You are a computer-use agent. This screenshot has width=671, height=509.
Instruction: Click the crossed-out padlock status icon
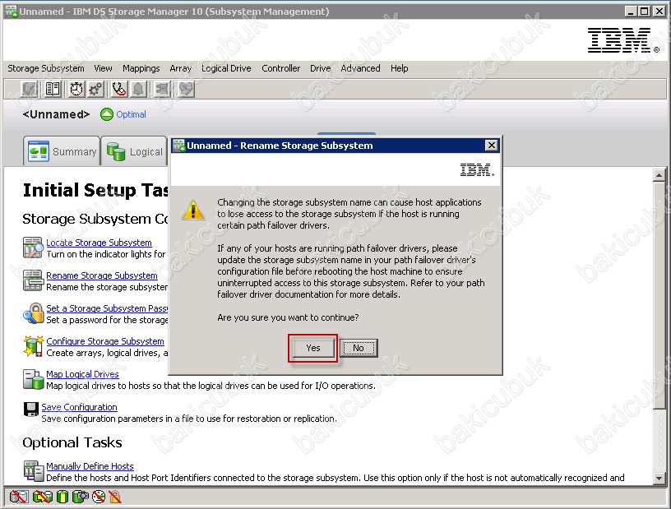114,497
